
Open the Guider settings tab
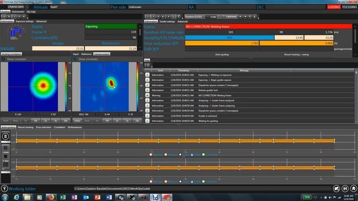(x=167, y=22)
